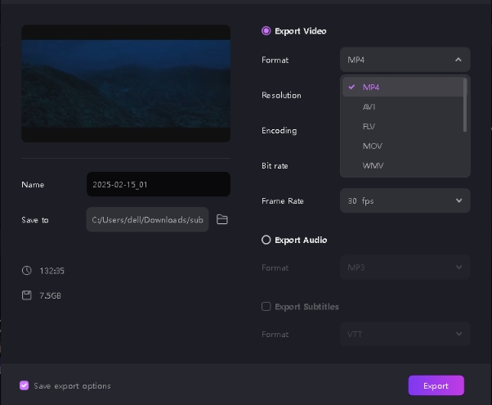Select the Export Audio radio button
This screenshot has height=405, width=492.
(x=266, y=240)
